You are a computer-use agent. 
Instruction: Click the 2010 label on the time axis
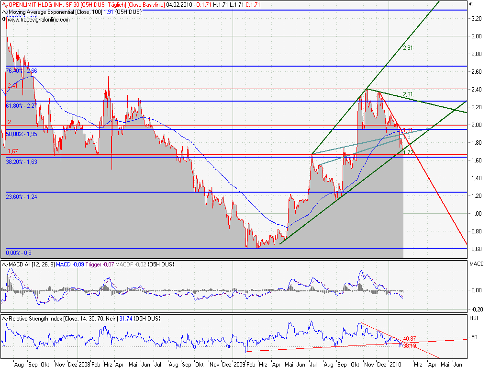(x=395, y=364)
